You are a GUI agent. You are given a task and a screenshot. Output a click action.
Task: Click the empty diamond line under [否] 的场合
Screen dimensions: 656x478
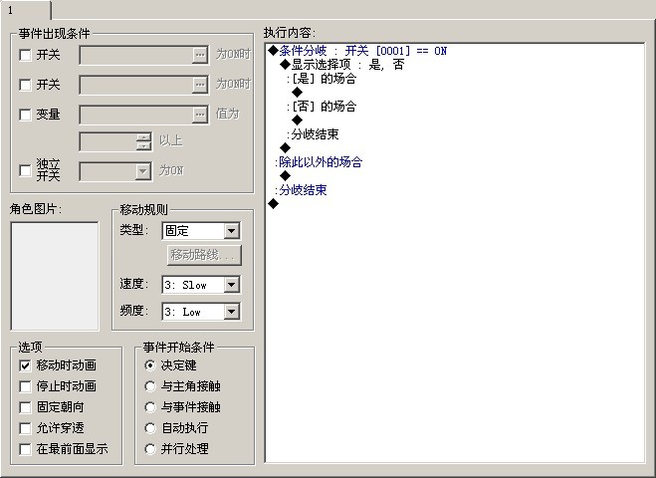pyautogui.click(x=297, y=120)
